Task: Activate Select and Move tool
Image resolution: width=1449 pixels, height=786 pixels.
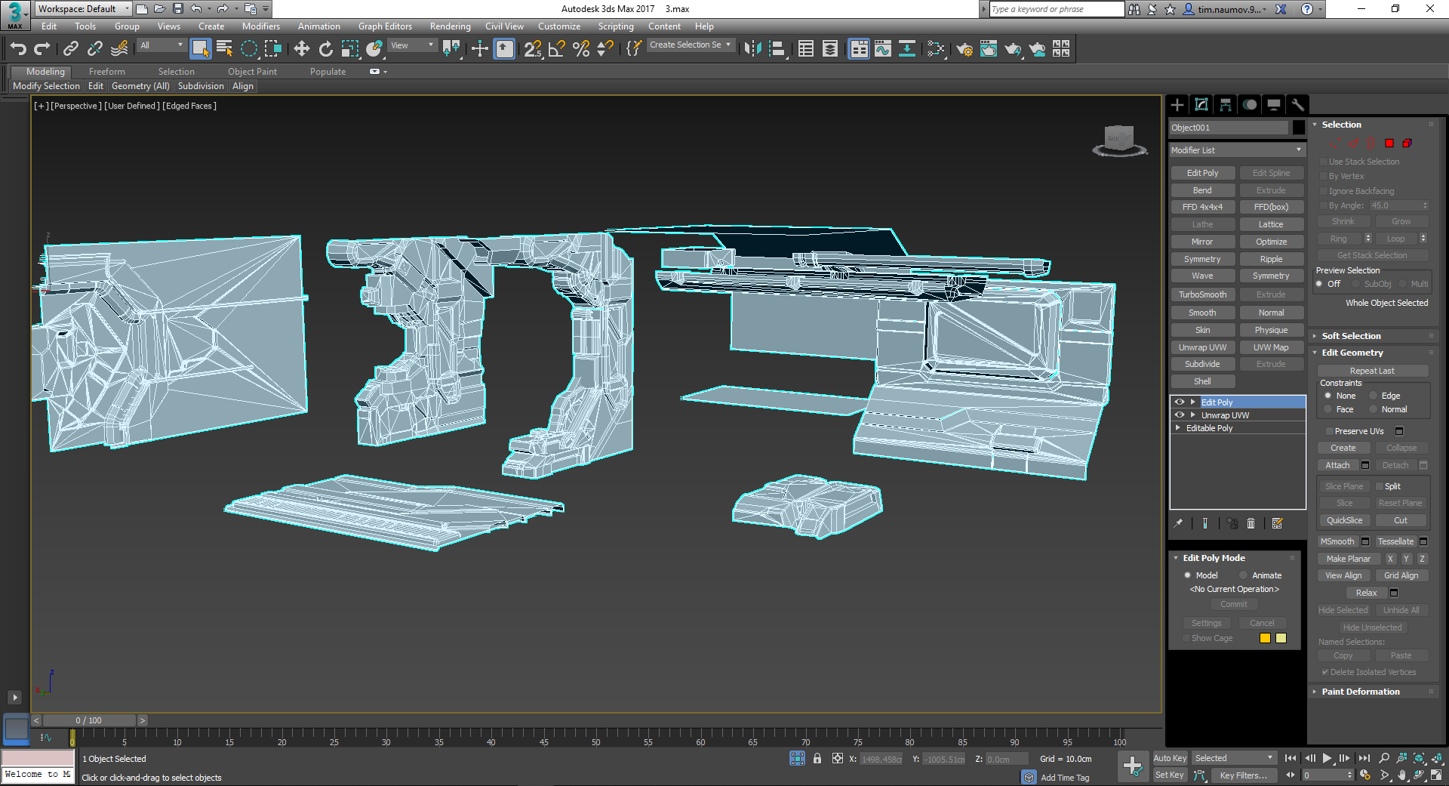Action: [301, 49]
